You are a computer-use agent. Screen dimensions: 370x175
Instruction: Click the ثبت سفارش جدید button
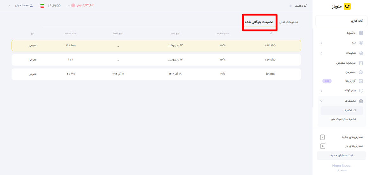coord(341,156)
